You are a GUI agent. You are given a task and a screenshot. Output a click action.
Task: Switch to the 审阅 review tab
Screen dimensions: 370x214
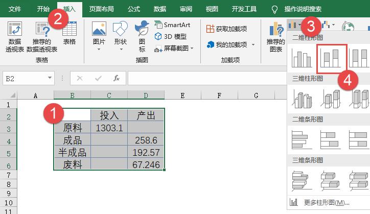pyautogui.click(x=186, y=9)
